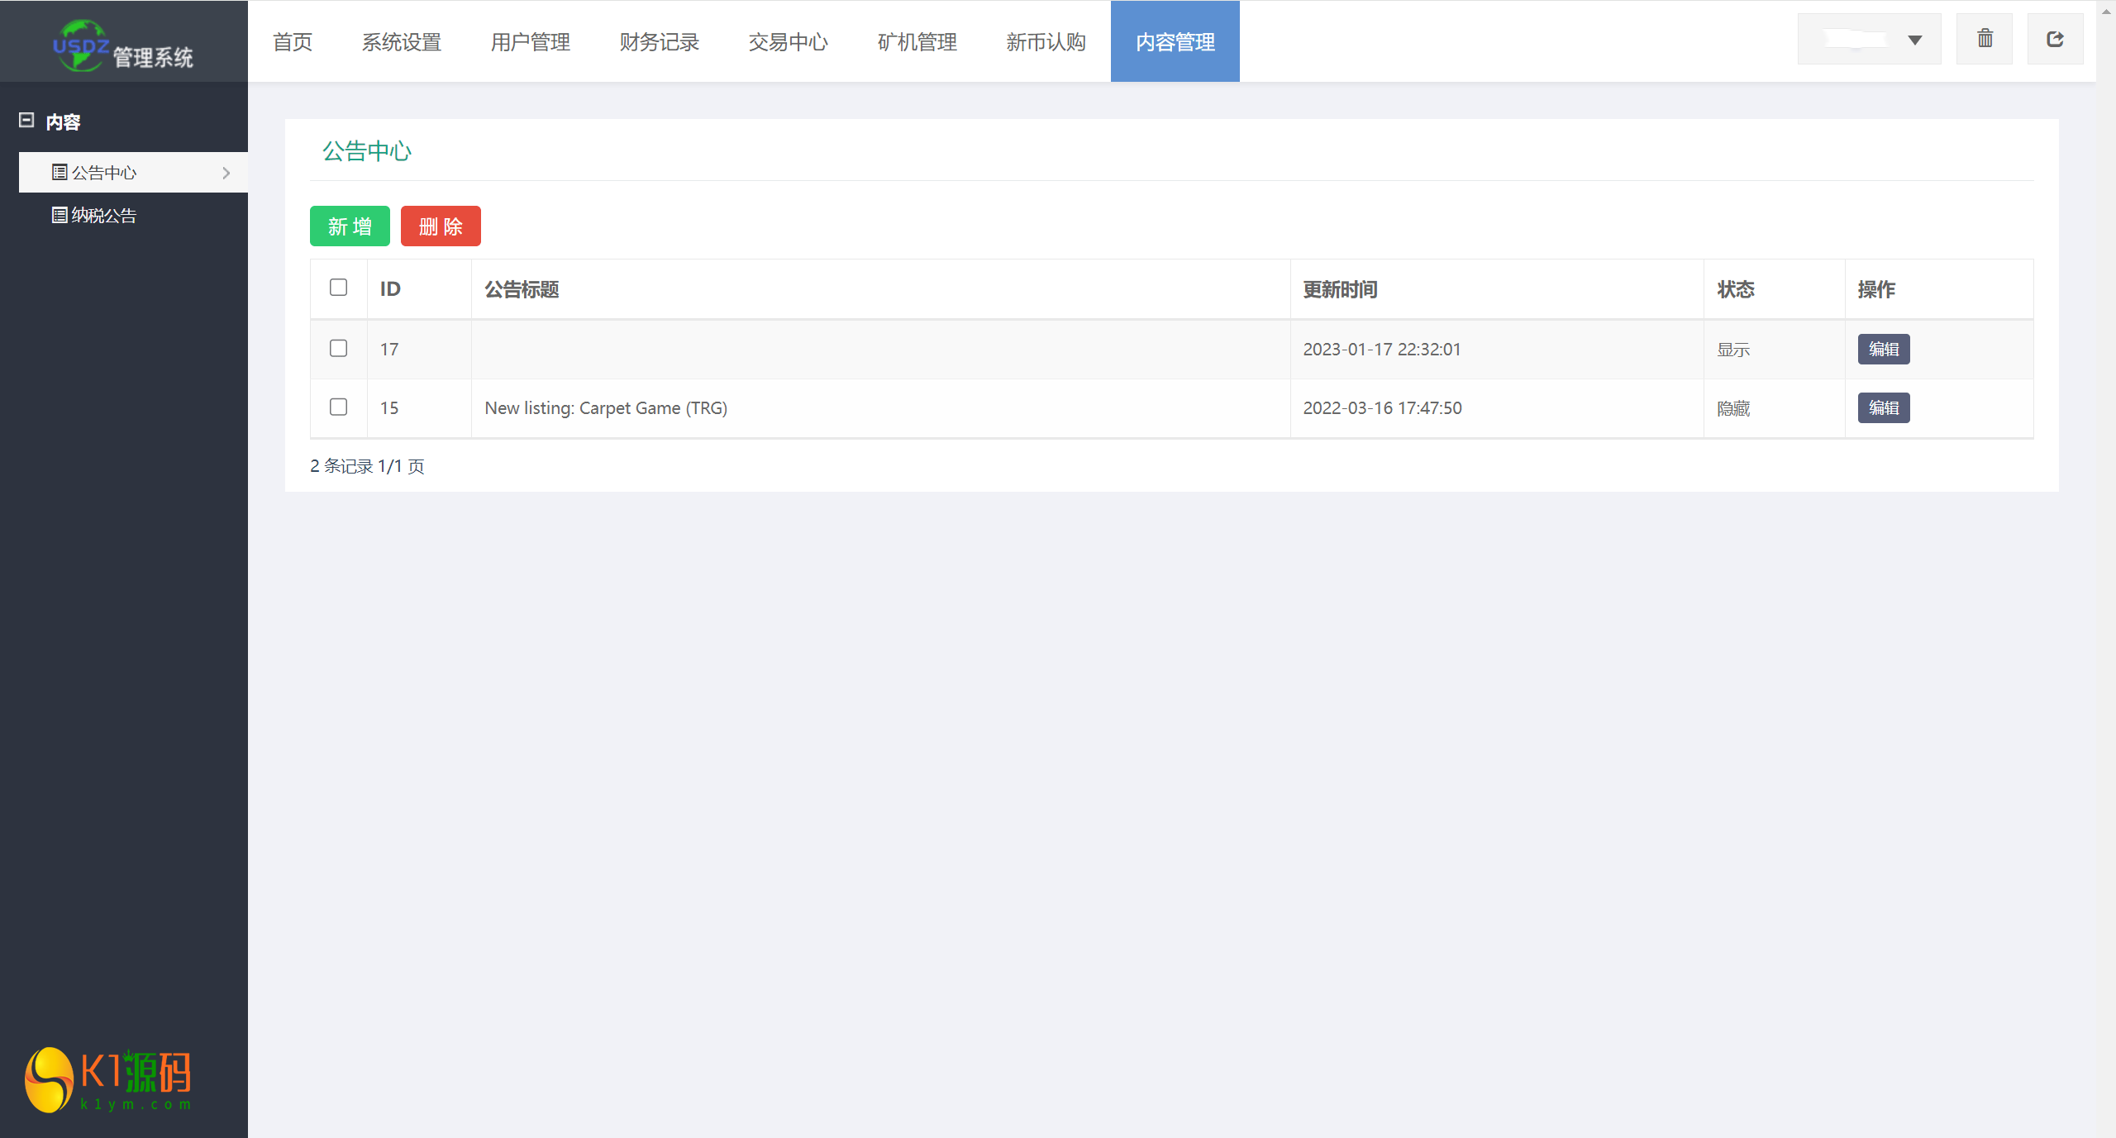The width and height of the screenshot is (2116, 1138).
Task: Collapse the 内容 section via minus icon
Action: 26,121
